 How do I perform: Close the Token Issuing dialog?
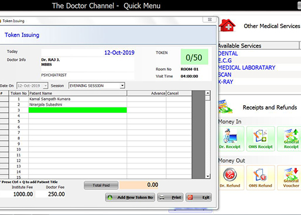210,19
